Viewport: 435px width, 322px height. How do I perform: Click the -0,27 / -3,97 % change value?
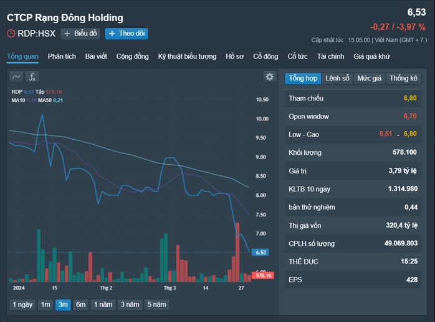pyautogui.click(x=398, y=27)
